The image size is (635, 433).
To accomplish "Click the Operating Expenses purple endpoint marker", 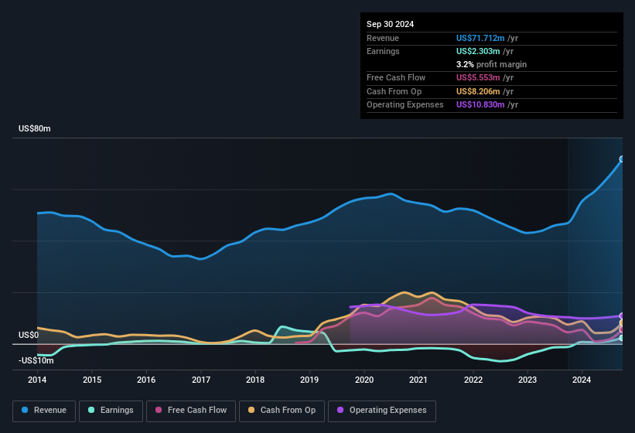I will pyautogui.click(x=622, y=315).
